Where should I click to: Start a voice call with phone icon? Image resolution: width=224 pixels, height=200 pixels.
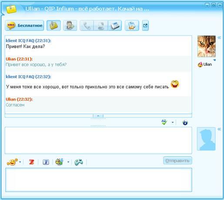[87, 26]
